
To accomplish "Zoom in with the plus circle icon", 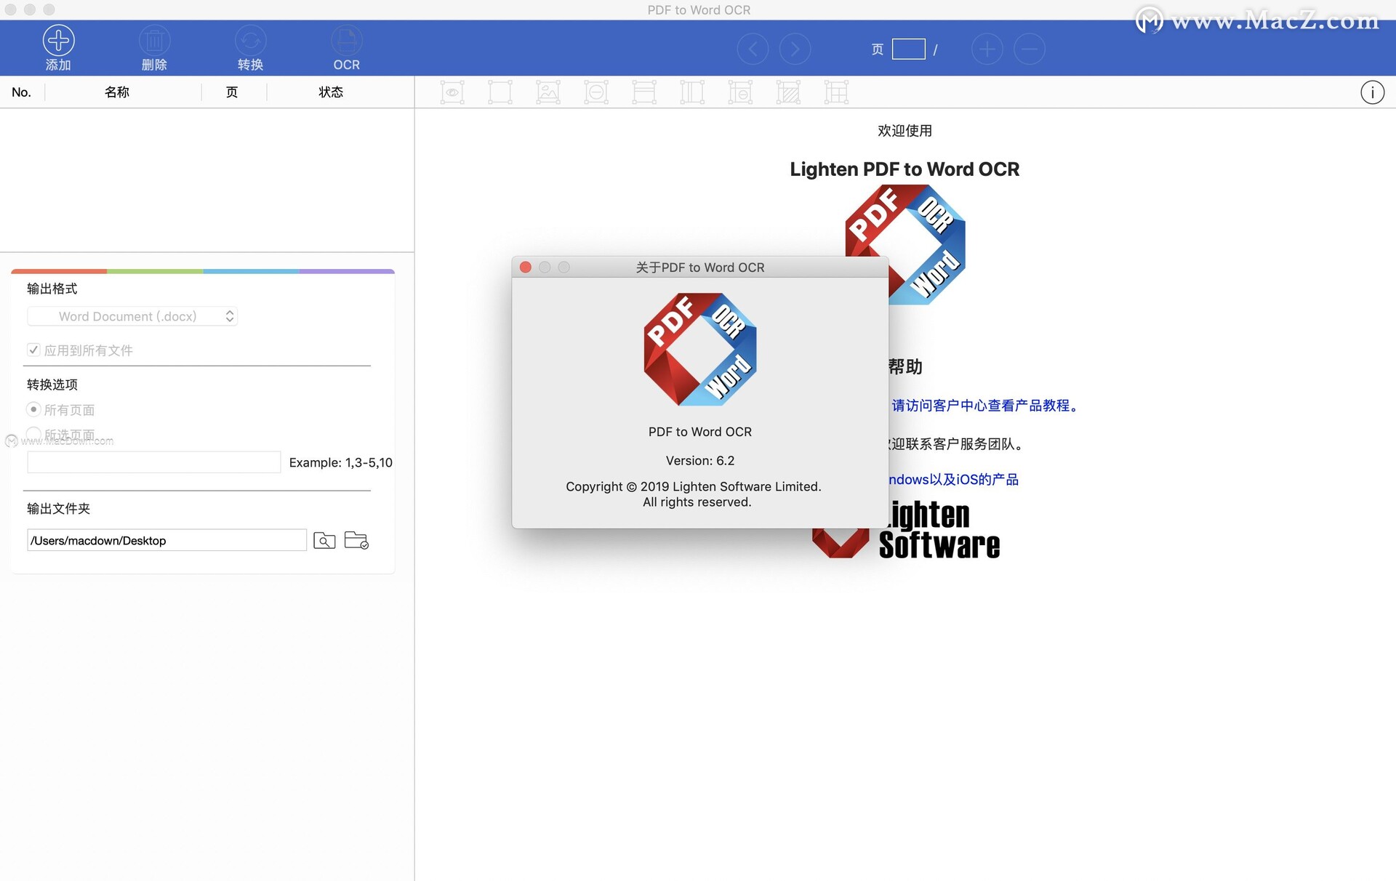I will pos(987,49).
